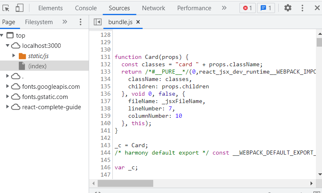322x193 pixels.
Task: Click 'harmony default export' comment text
Action: click(162, 153)
